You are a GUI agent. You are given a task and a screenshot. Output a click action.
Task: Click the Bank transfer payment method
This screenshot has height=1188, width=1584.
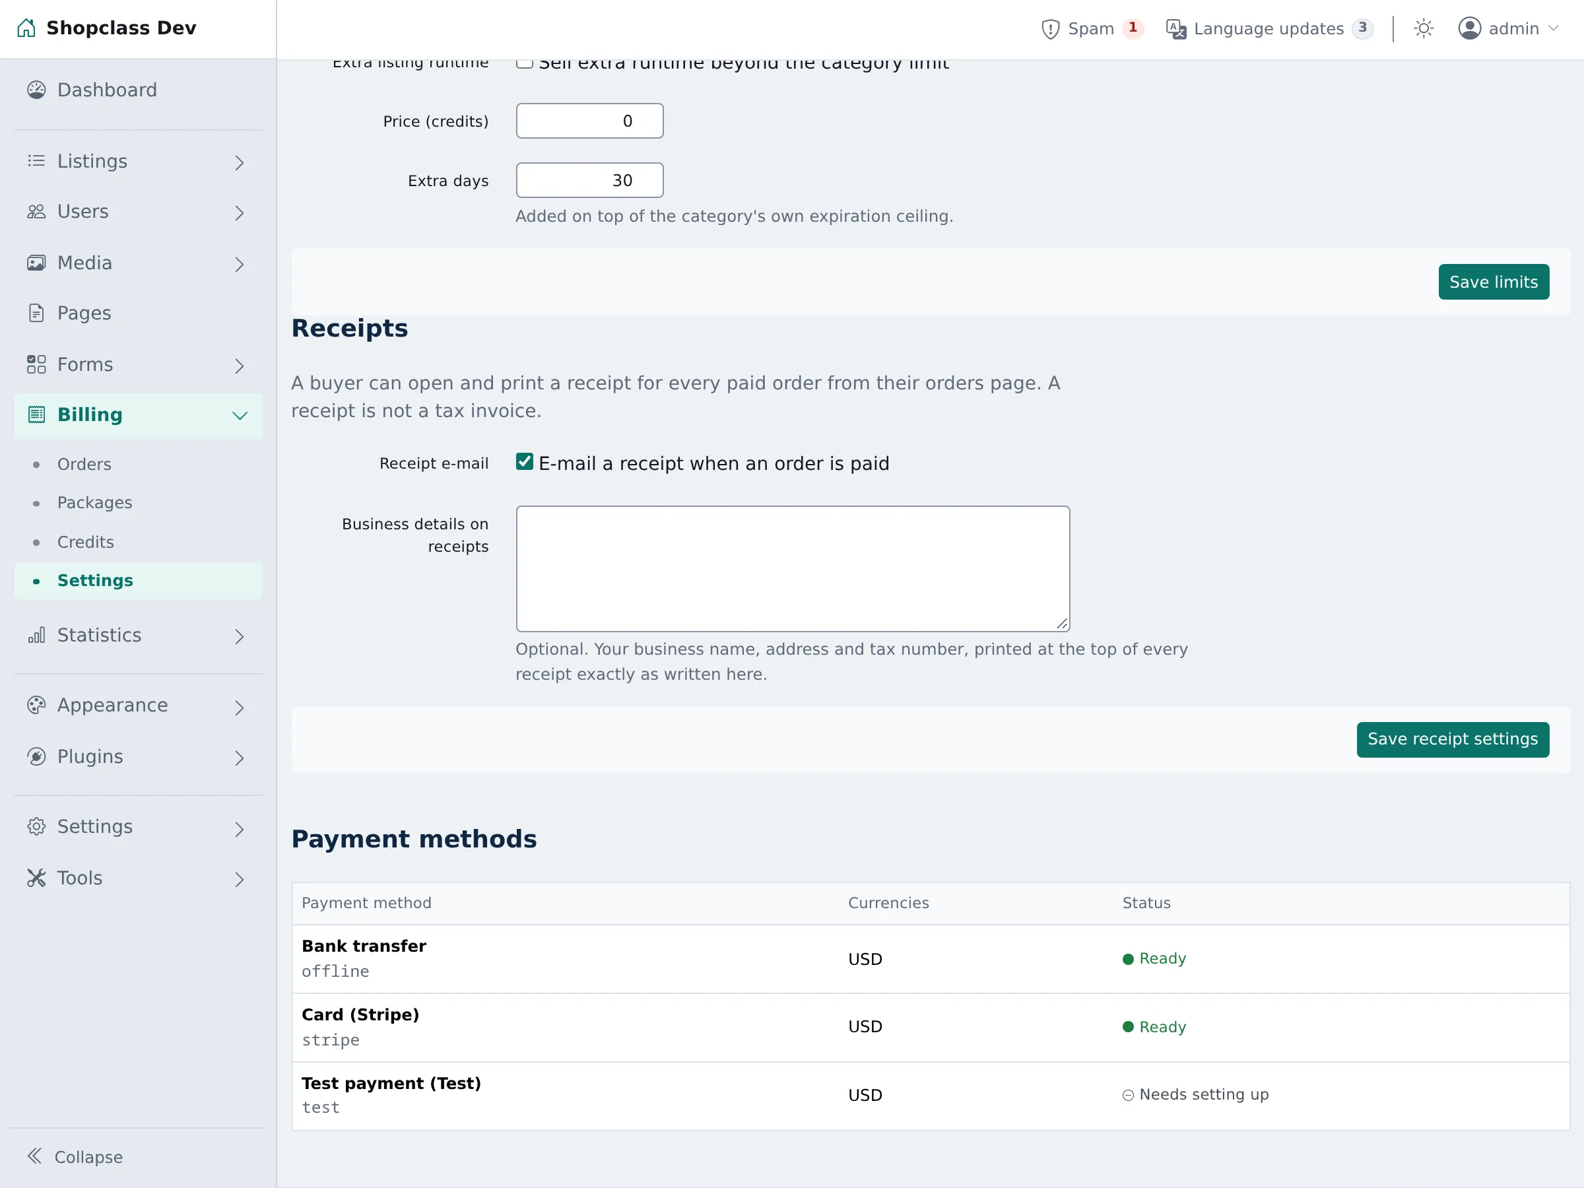click(x=364, y=946)
